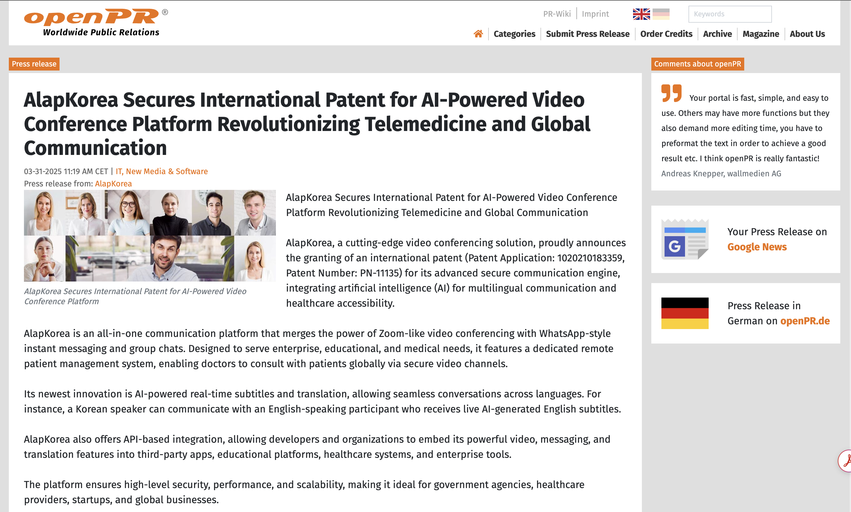Switch to English via UK flag
Screen dimensions: 851x512
641,14
